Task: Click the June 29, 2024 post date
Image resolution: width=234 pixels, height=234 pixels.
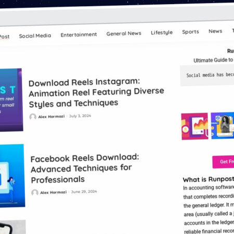Action: click(84, 191)
